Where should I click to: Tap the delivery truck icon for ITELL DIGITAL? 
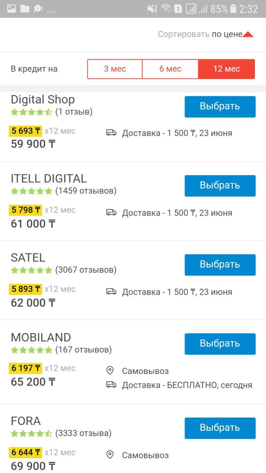[x=111, y=213]
